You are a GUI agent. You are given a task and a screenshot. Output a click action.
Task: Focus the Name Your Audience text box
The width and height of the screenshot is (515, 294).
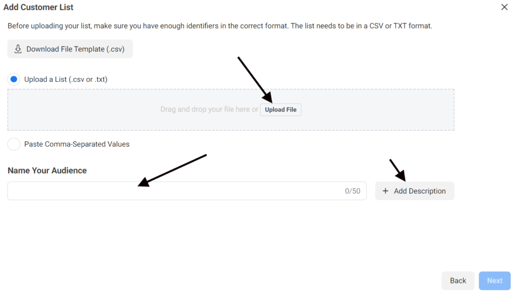pyautogui.click(x=186, y=191)
